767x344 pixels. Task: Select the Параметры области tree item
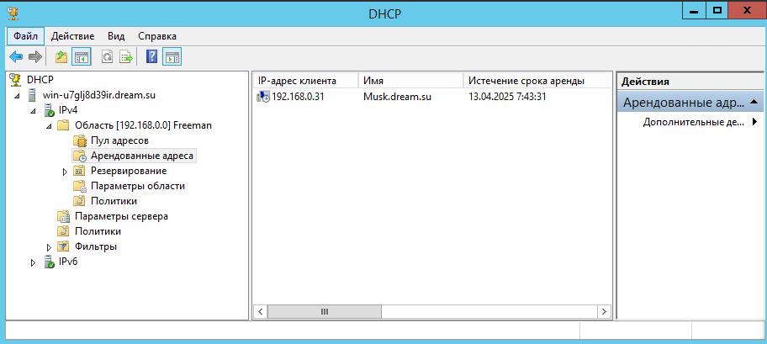(x=138, y=186)
